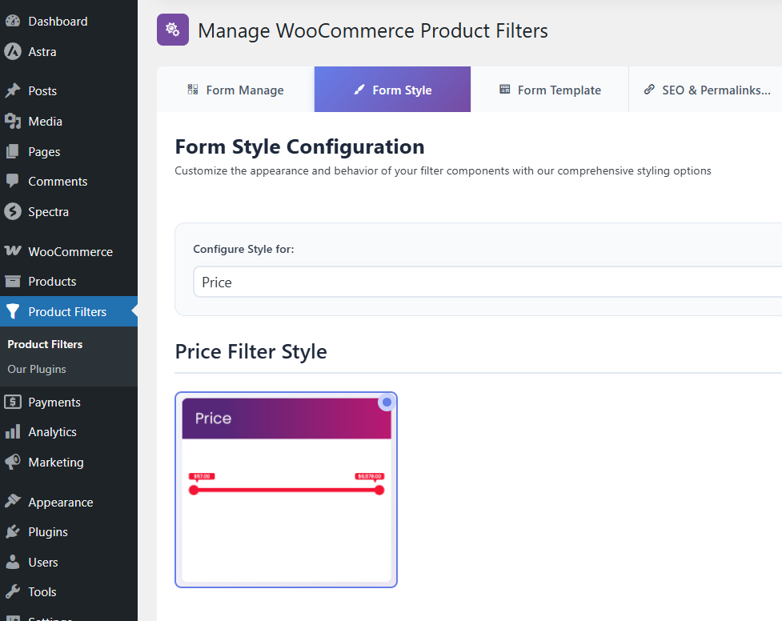This screenshot has width=782, height=621.
Task: Click the Configure Style for label
Action: 244,249
